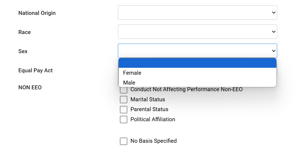Viewport: 304px width, 164px height.
Task: Click the chevron arrow in Race field
Action: (274, 32)
